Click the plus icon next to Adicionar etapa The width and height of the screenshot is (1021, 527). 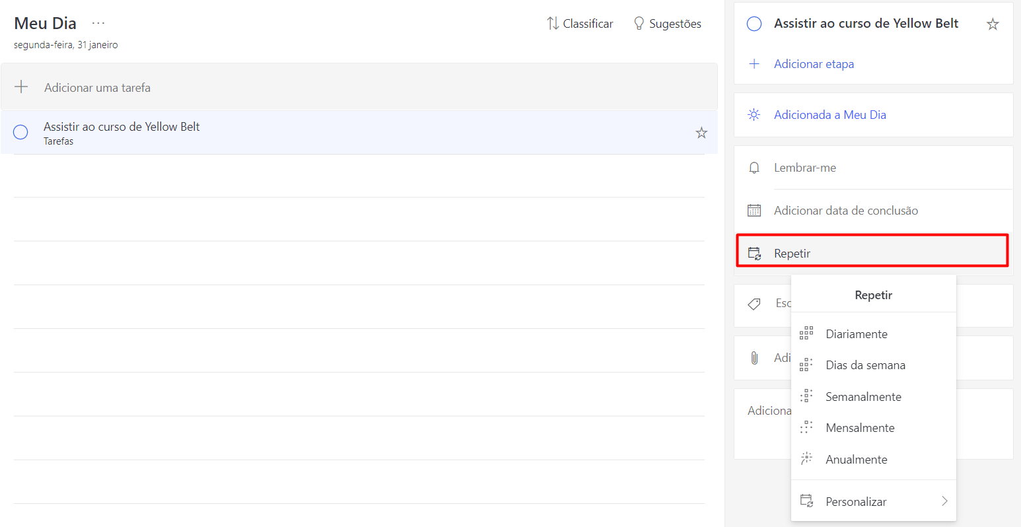tap(754, 64)
